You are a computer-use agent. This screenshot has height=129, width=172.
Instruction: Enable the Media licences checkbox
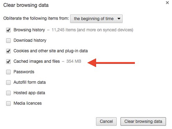tap(8, 103)
